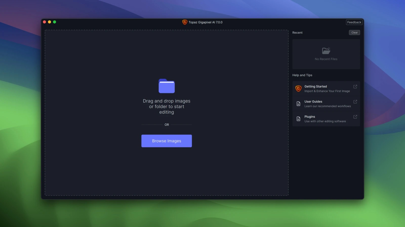
Task: Select the User Guides title link
Action: 313,102
